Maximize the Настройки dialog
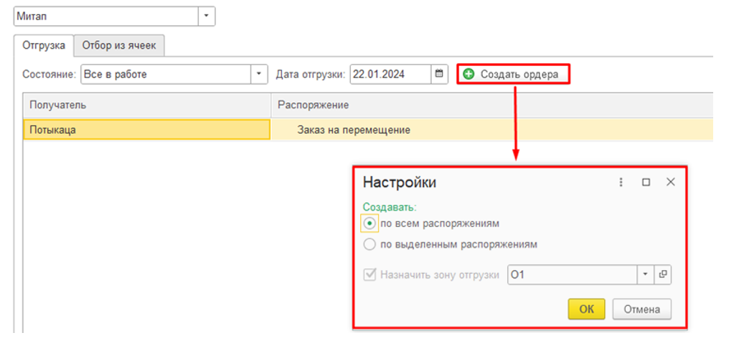The width and height of the screenshot is (734, 343). (646, 183)
